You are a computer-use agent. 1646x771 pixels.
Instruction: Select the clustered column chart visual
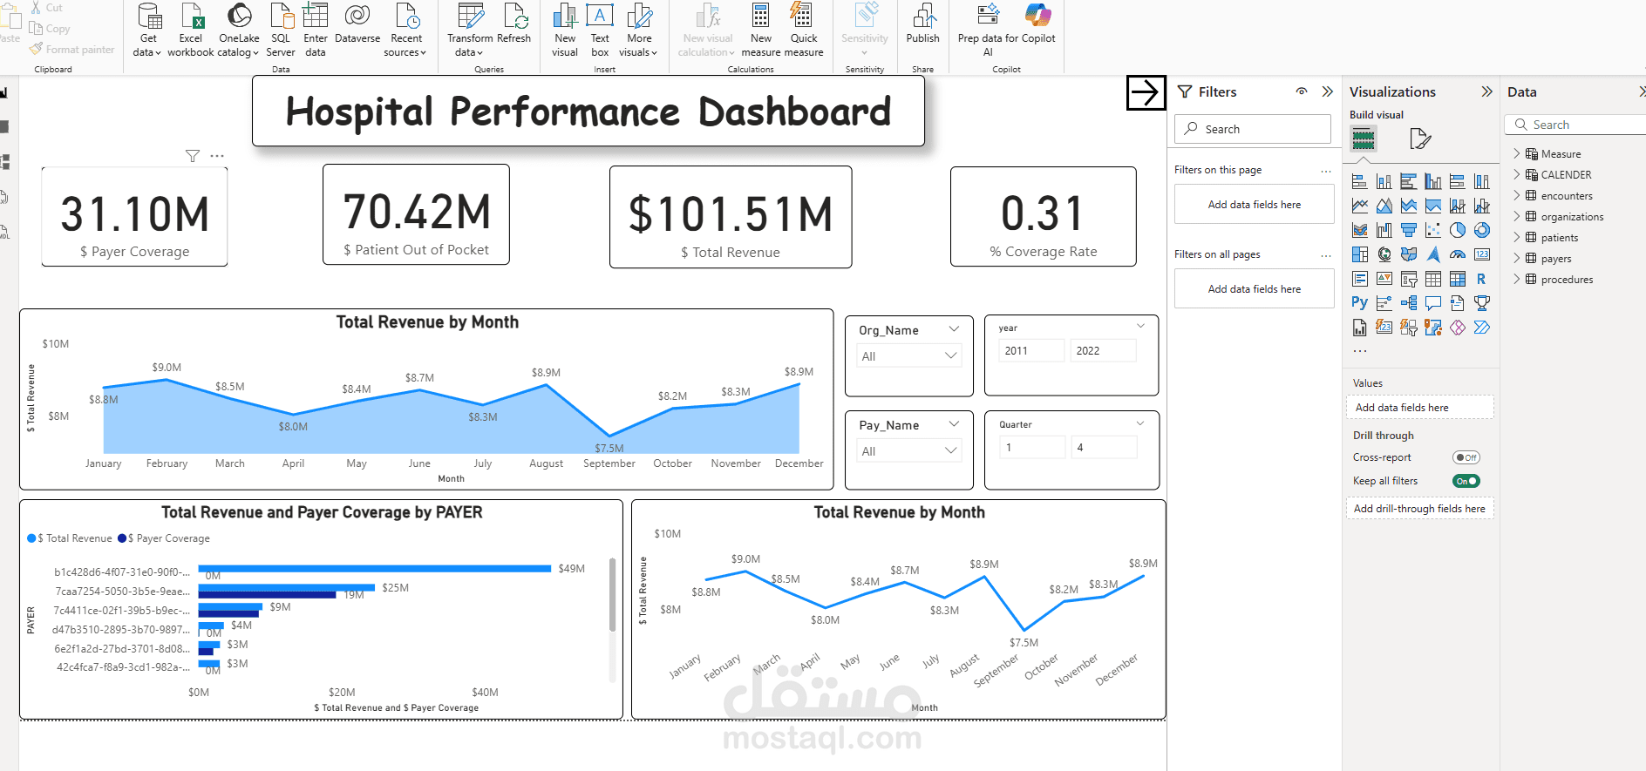[1432, 181]
